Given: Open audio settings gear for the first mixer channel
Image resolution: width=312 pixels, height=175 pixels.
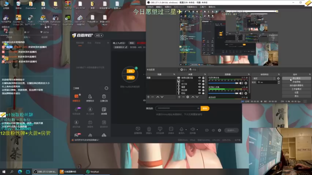Looking at the screenshot, I should pyautogui.click(x=246, y=83).
